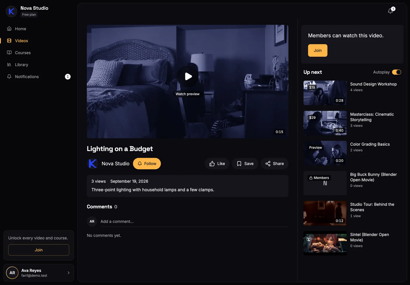Like this video
410x285 pixels.
[217, 164]
